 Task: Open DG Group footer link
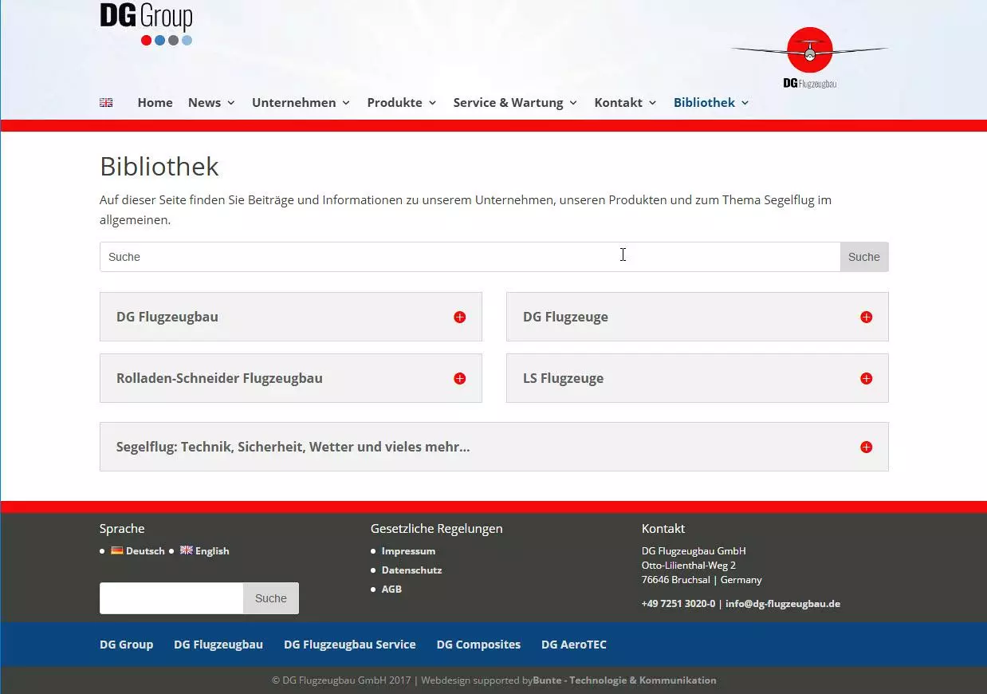coord(126,645)
